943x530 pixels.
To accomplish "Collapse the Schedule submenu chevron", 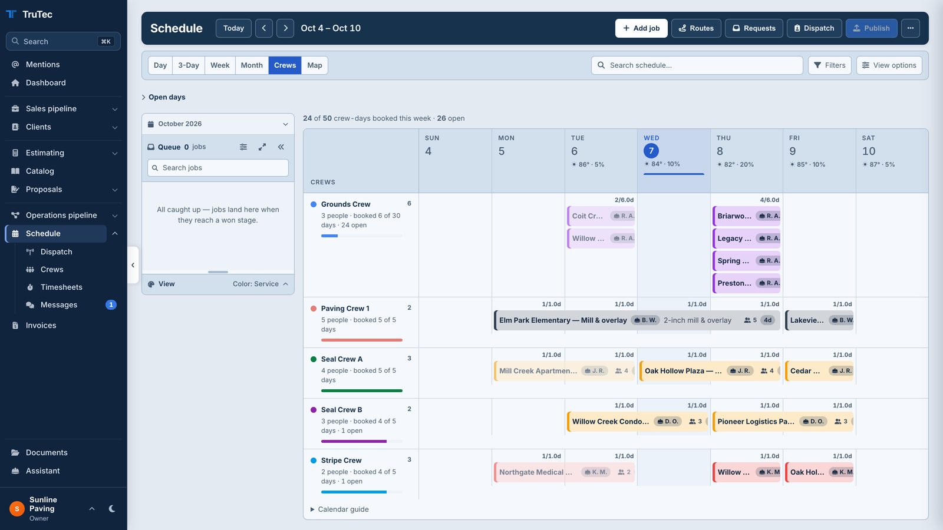I will pyautogui.click(x=115, y=234).
